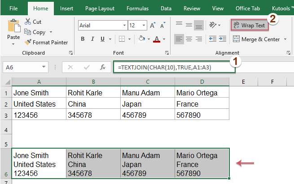This screenshot has width=294, height=184.
Task: Click the formula bar with TEXTJOIN formula
Action: pos(174,67)
